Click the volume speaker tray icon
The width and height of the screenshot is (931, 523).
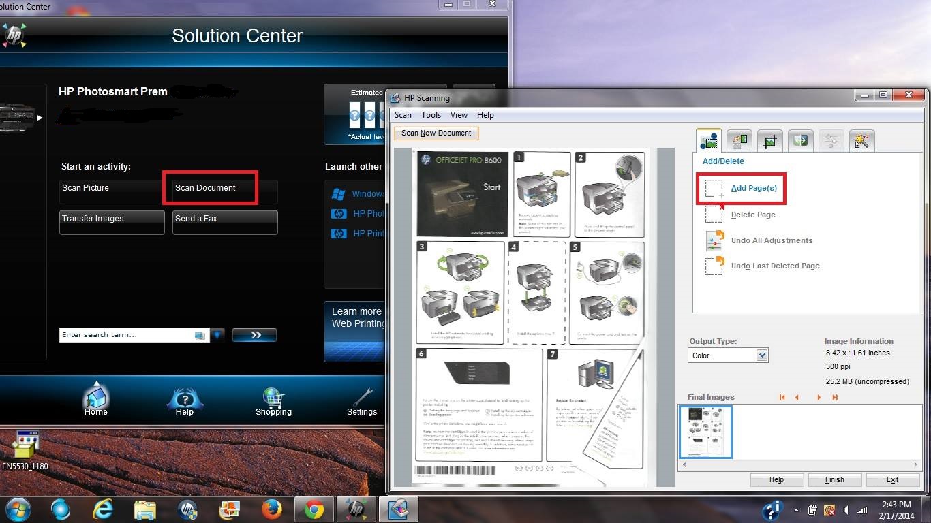pyautogui.click(x=846, y=510)
